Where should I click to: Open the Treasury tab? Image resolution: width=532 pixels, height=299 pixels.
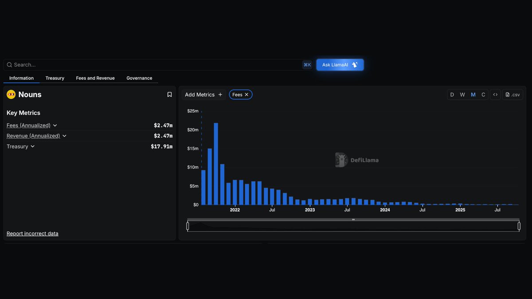(x=55, y=78)
